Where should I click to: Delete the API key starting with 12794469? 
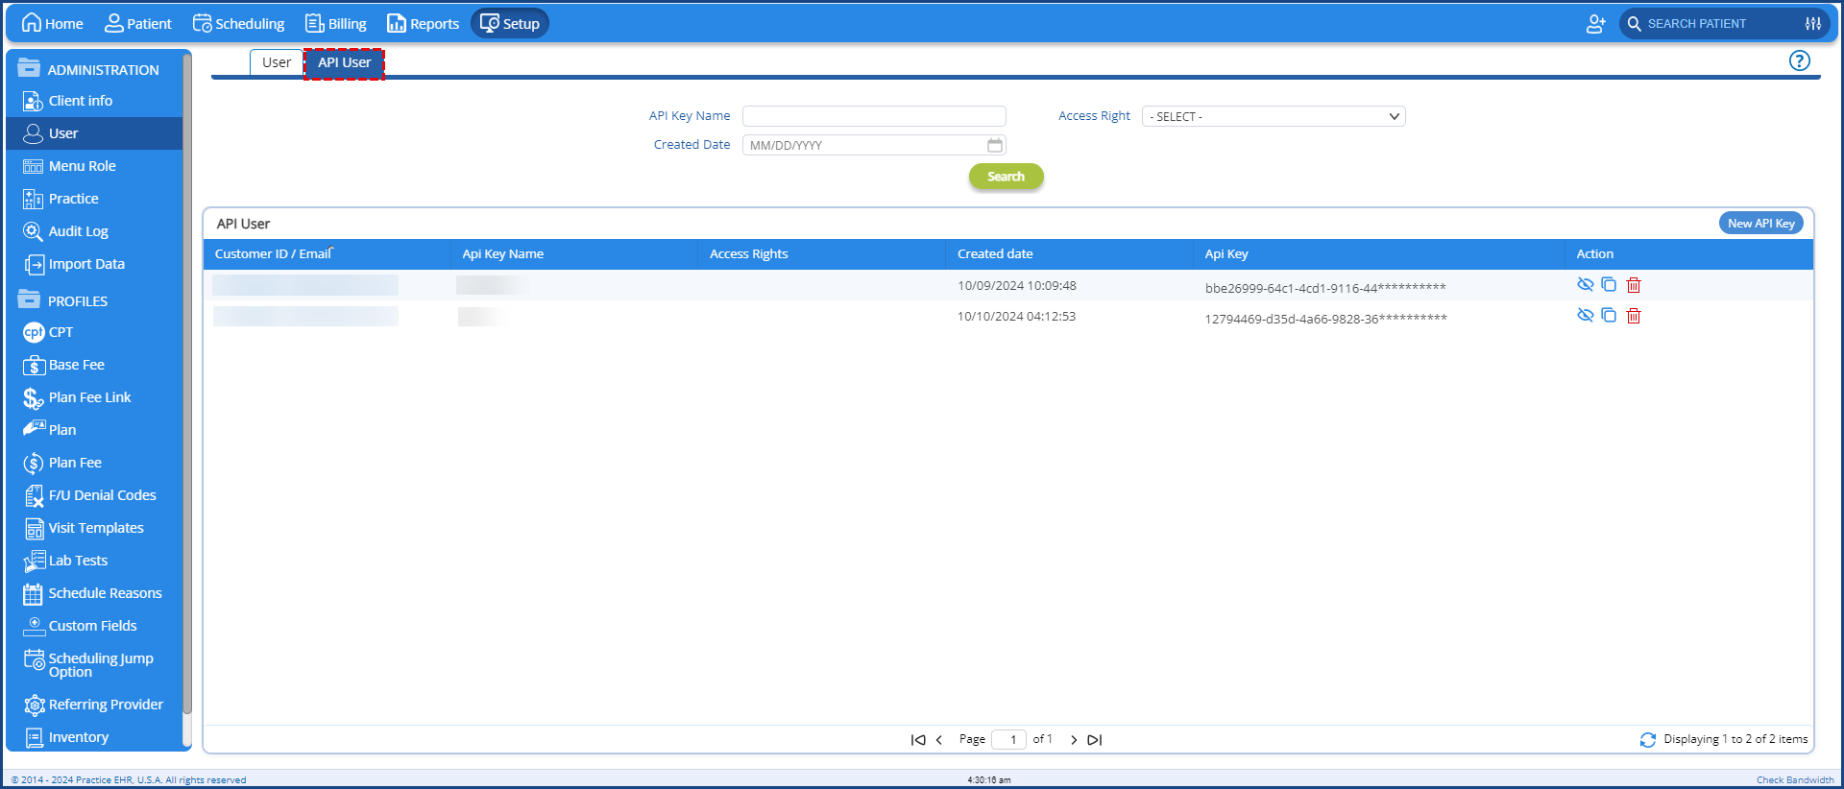[1634, 316]
